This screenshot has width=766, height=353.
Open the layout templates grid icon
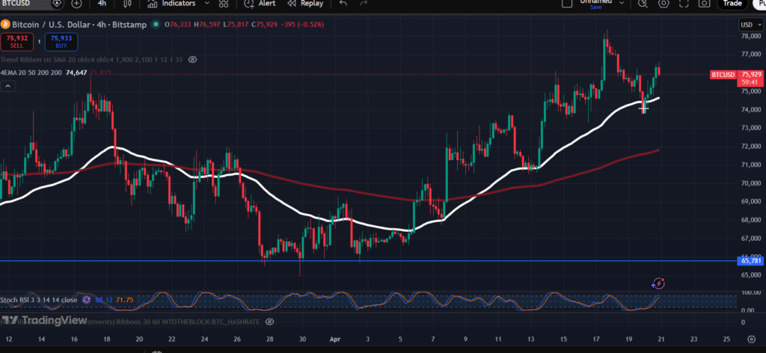point(223,3)
